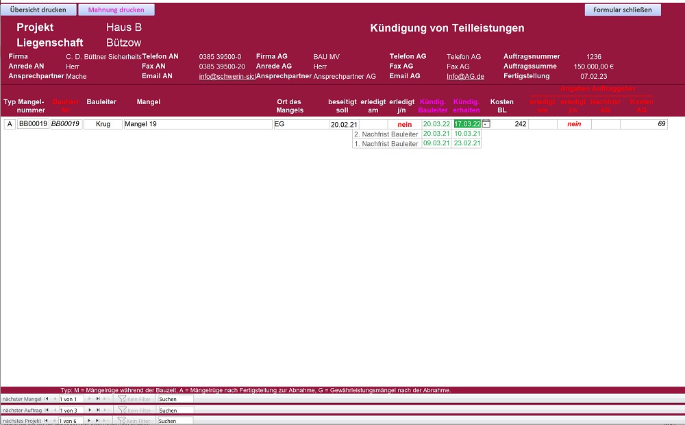Viewport: 685px width, 425px height.
Task: Go to next record in nächstes Projekt bar
Action: (90, 421)
